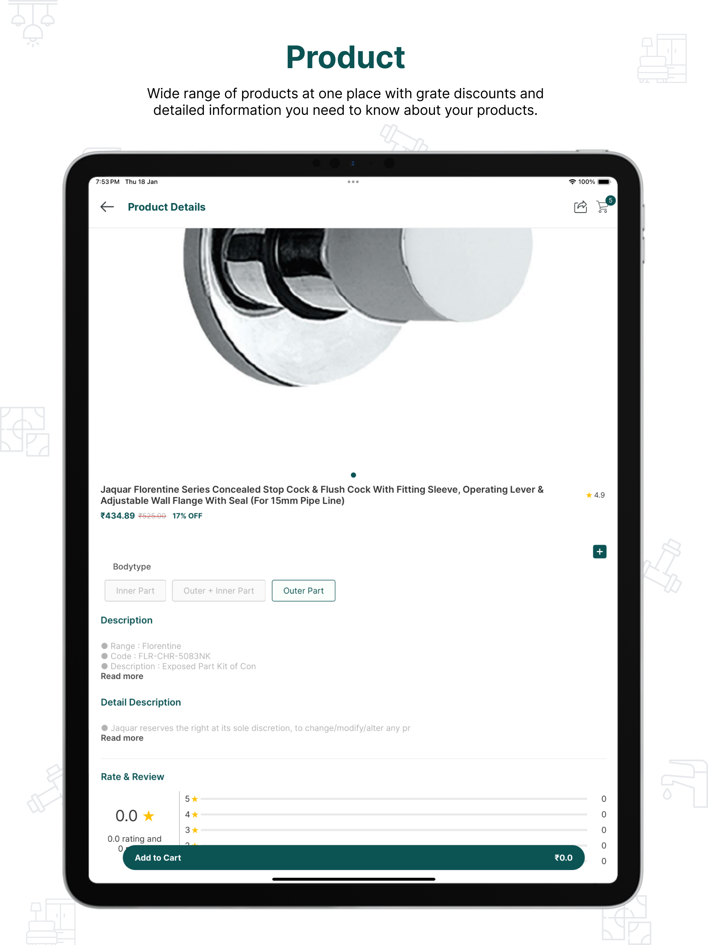
Task: Expand Description with Read more
Action: (x=122, y=676)
